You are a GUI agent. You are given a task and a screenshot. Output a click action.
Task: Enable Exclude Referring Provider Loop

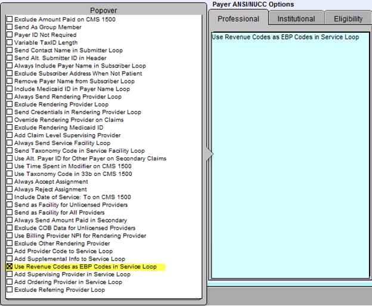coord(10,290)
